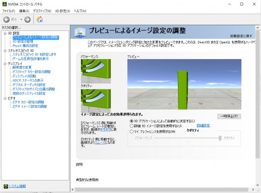Viewport: 261px width, 193px height.
Task: Click vertical scrollbar down arrow
Action: [258, 185]
